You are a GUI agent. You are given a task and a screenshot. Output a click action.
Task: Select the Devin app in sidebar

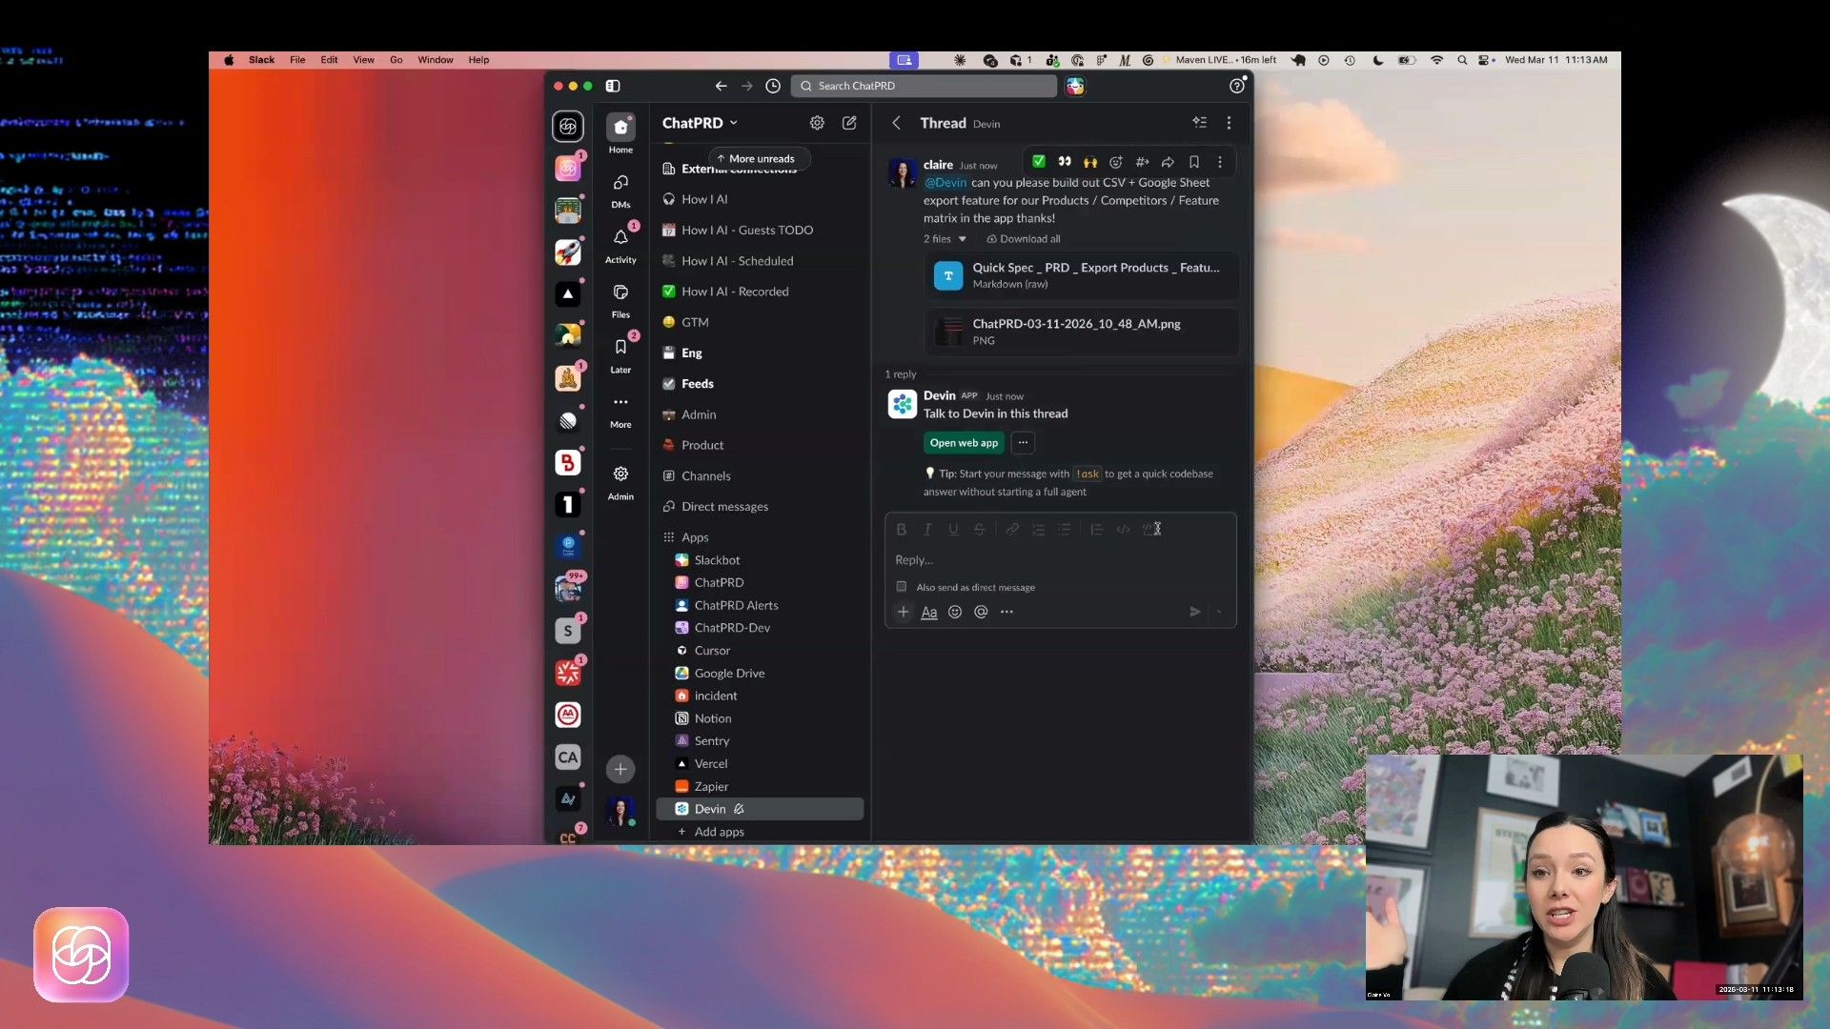[710, 809]
